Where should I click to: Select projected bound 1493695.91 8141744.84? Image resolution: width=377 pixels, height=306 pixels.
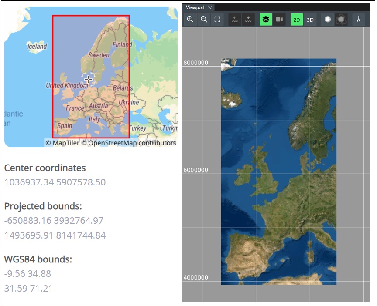pos(55,235)
